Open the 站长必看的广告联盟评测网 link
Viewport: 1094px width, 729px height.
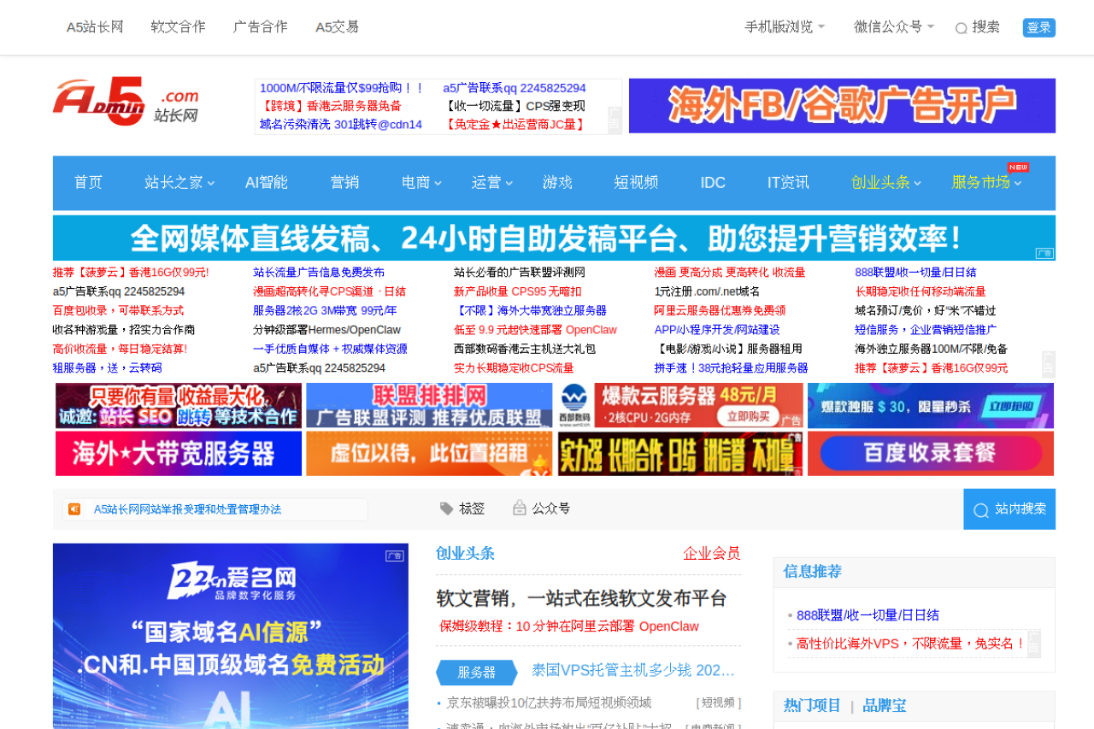point(520,273)
